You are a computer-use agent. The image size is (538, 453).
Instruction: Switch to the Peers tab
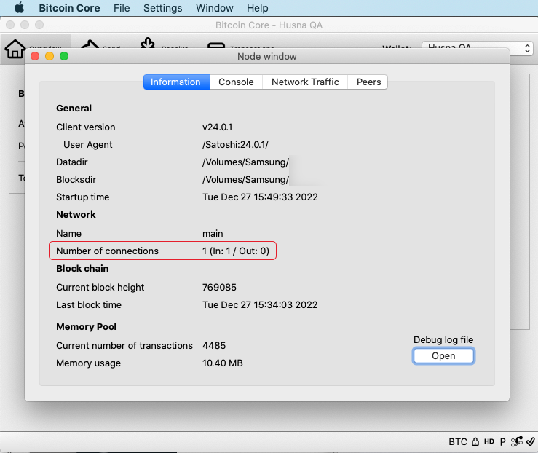[x=368, y=82]
